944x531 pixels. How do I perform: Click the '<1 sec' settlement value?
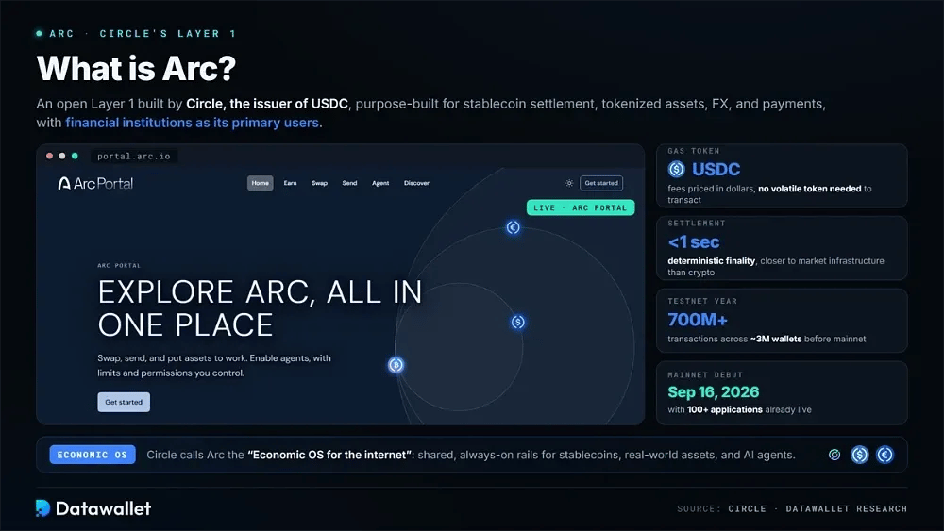(x=694, y=241)
